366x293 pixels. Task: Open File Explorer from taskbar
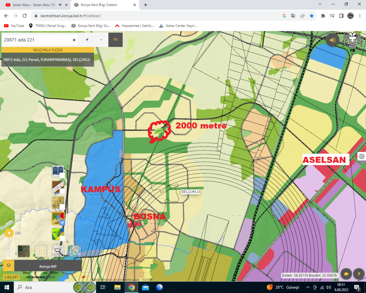coord(117,287)
